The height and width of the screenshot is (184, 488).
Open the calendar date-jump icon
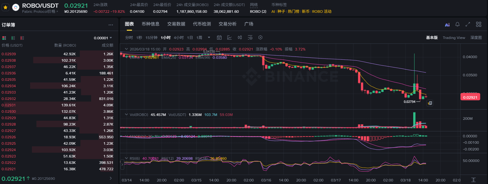(219, 38)
